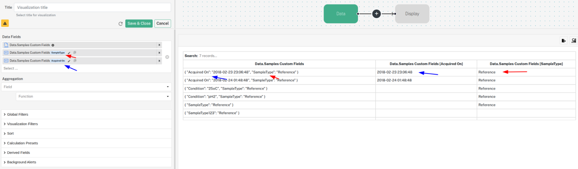Image resolution: width=578 pixels, height=169 pixels.
Task: Click the export file icon
Action: pos(564,41)
